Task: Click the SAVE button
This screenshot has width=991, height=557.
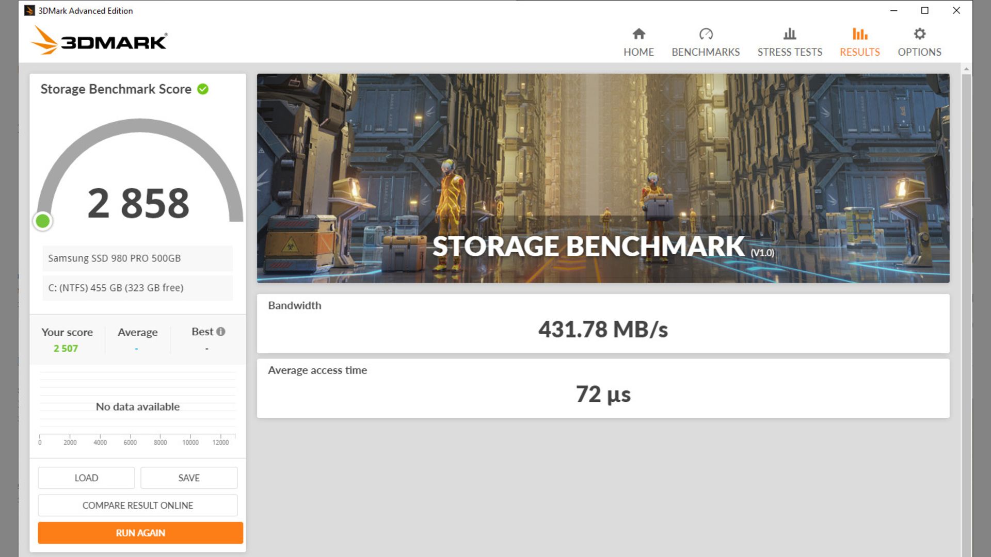Action: (x=189, y=478)
